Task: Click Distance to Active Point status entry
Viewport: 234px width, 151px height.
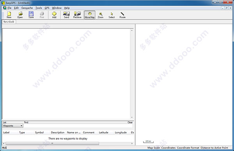Action: 214,148
